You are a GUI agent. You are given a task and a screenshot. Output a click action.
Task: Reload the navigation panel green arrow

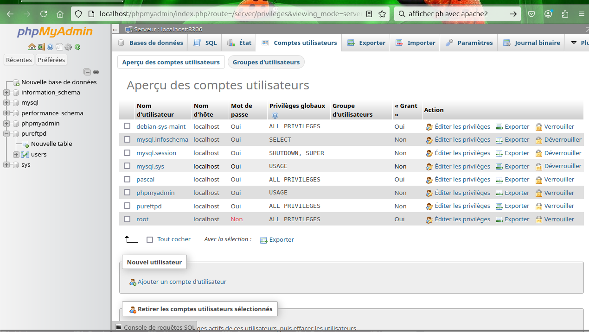point(77,47)
